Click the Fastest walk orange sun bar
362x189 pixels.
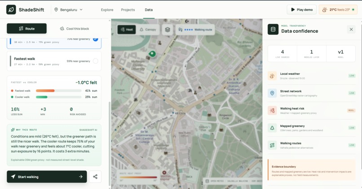click(45, 91)
